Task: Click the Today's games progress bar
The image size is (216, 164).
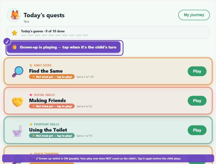Action: pos(55,35)
